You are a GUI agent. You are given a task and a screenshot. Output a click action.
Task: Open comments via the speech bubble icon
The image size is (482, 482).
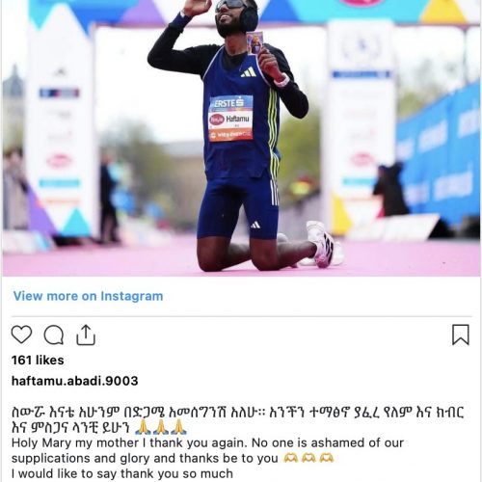[x=54, y=335]
